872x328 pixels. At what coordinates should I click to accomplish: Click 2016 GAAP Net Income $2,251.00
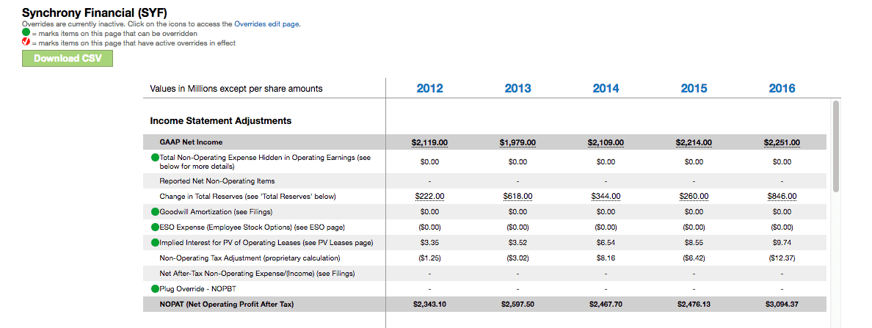coord(782,142)
